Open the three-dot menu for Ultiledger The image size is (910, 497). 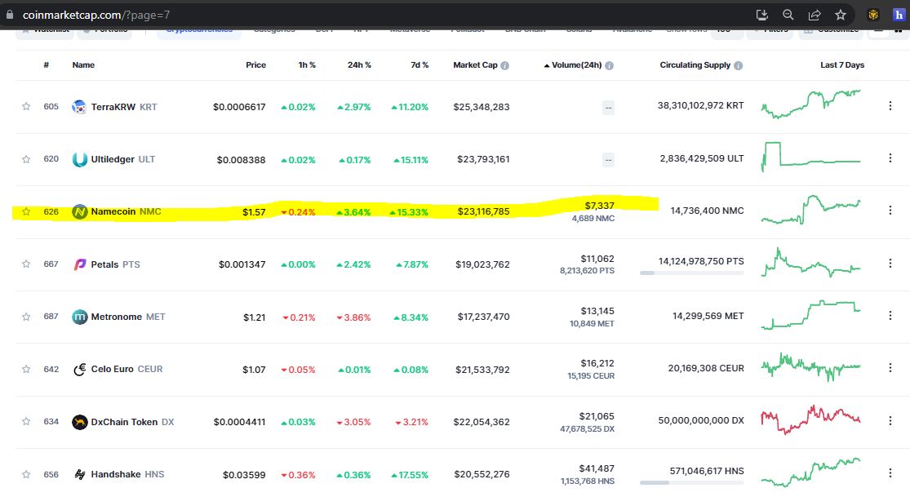(890, 158)
